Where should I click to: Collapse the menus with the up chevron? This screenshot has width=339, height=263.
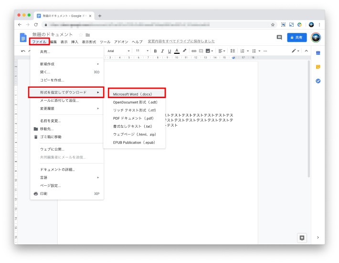(x=307, y=51)
